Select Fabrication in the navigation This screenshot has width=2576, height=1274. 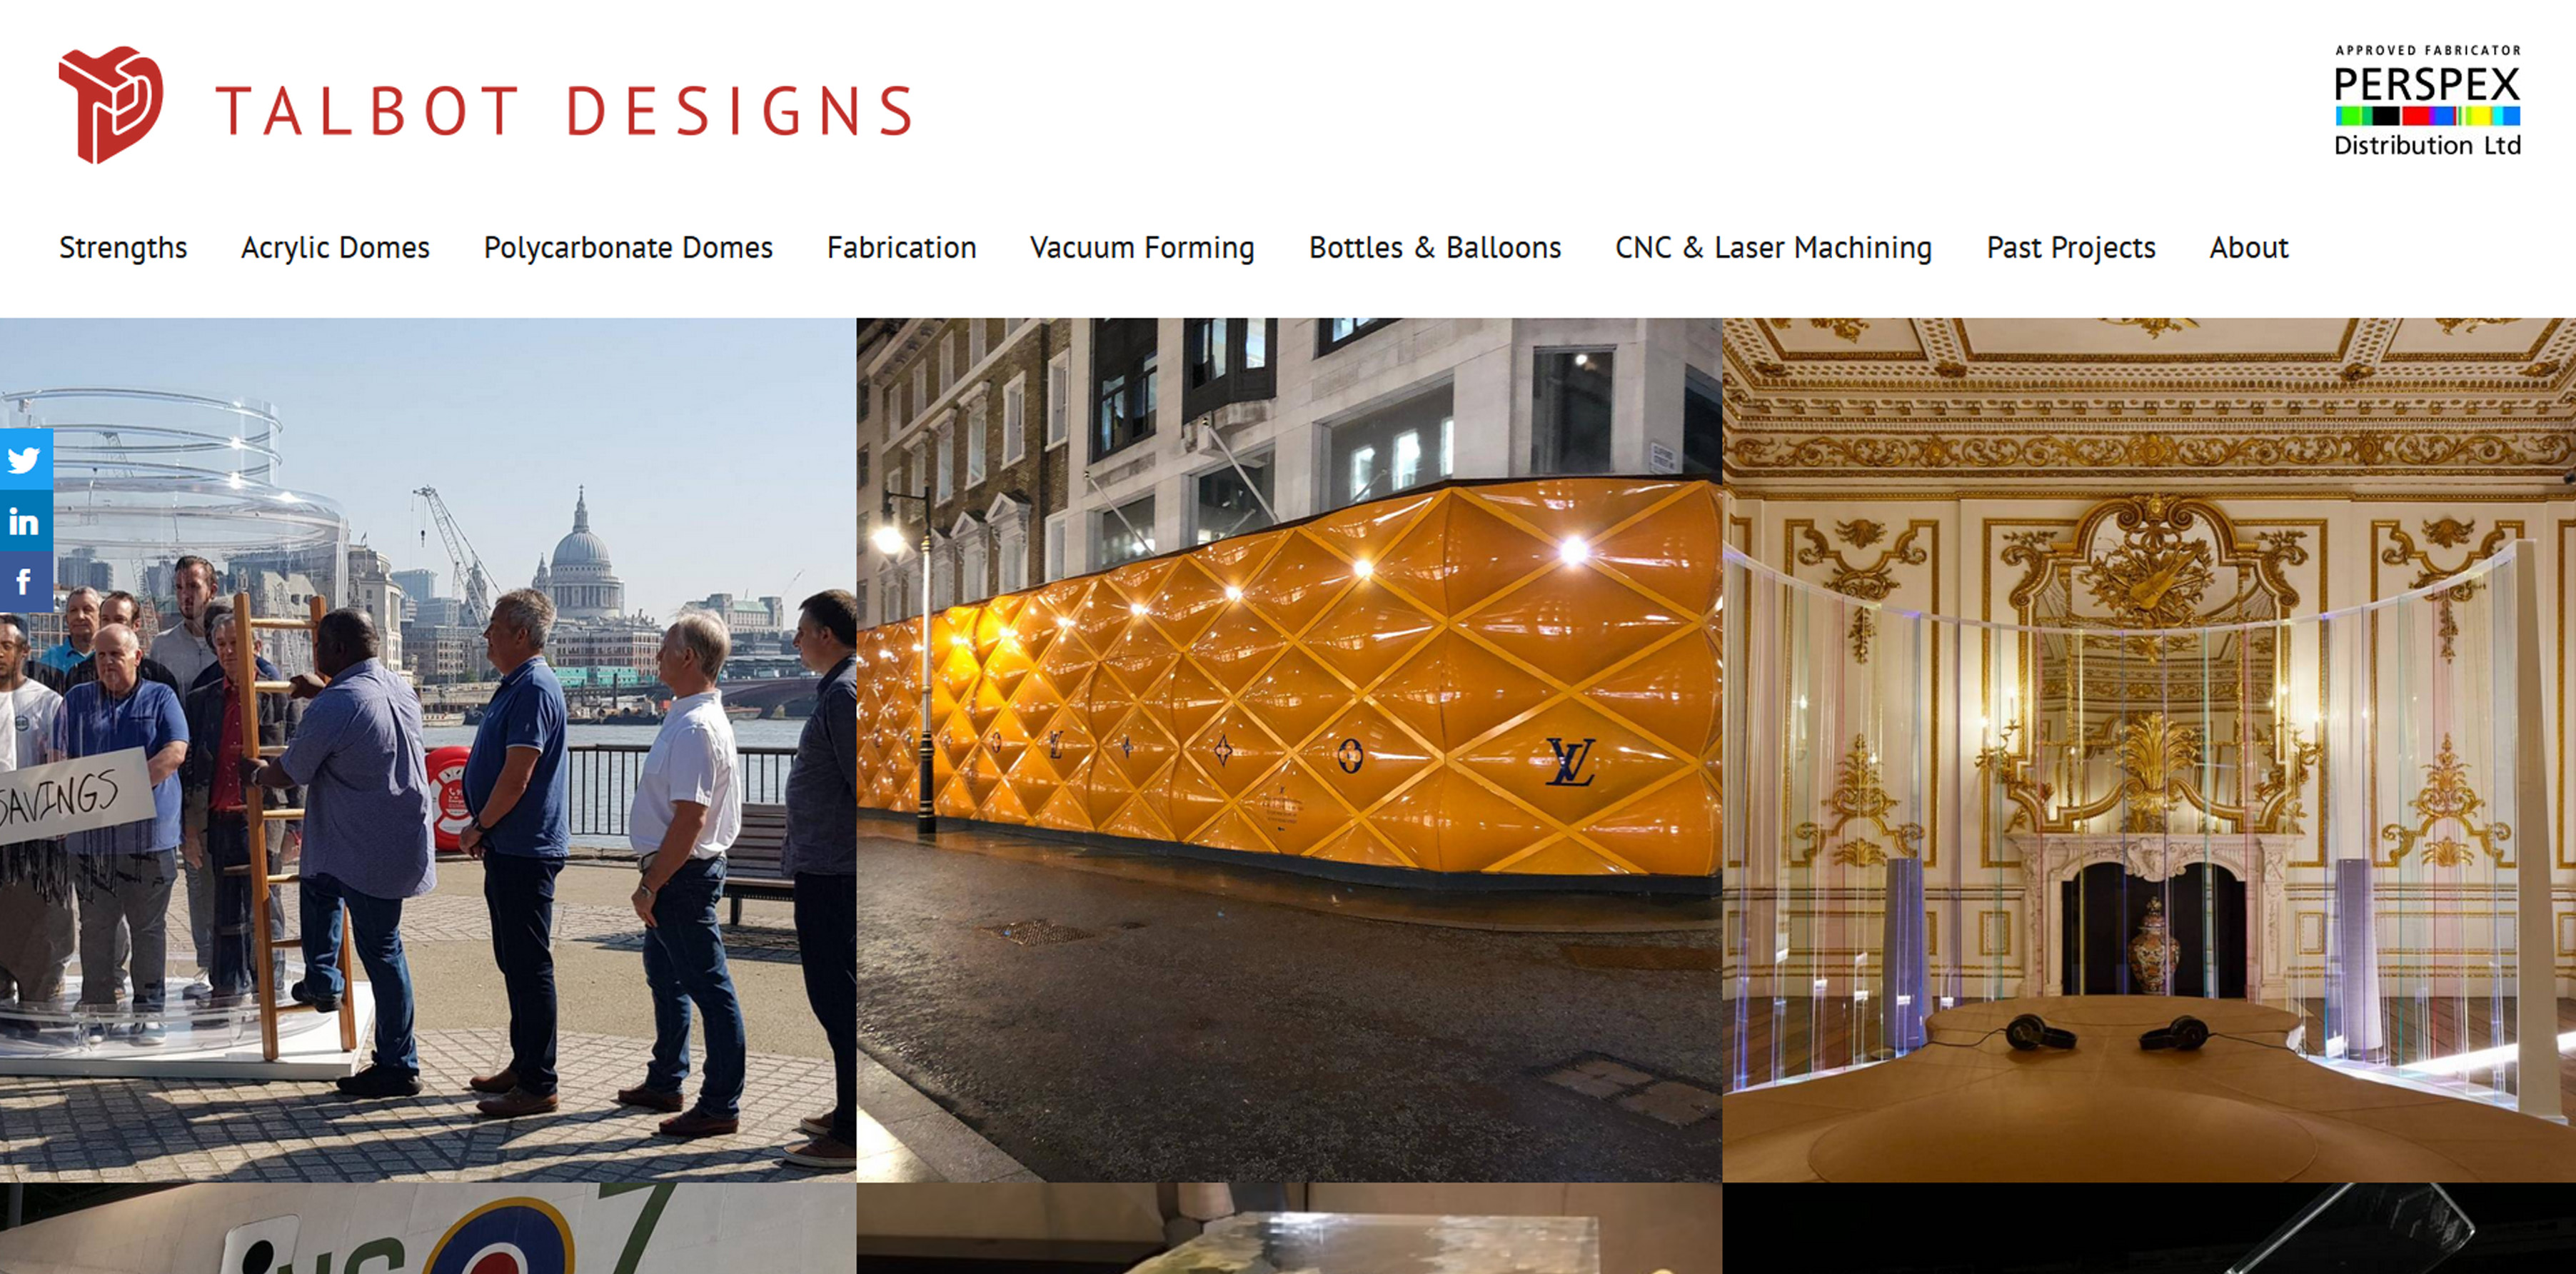[x=901, y=247]
